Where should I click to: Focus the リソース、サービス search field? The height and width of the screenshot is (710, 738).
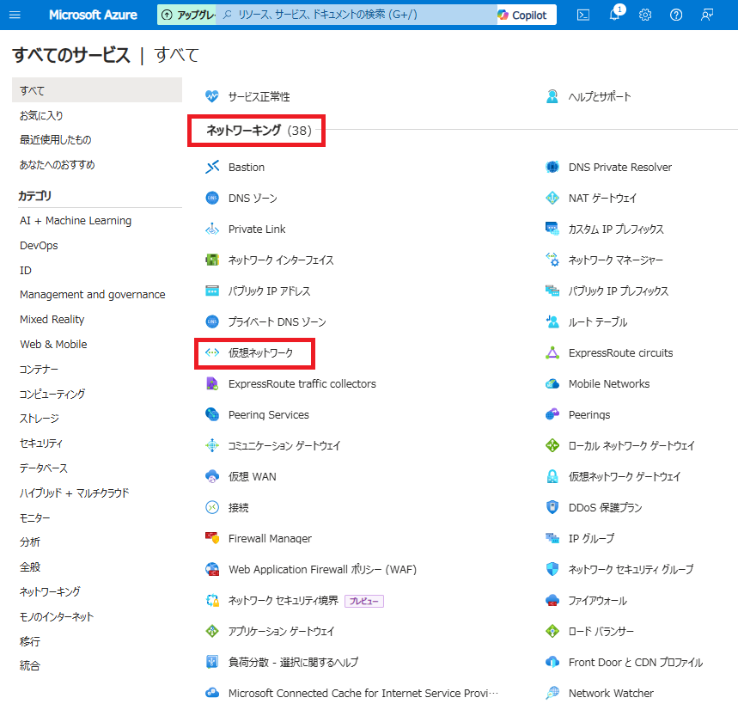(x=357, y=15)
